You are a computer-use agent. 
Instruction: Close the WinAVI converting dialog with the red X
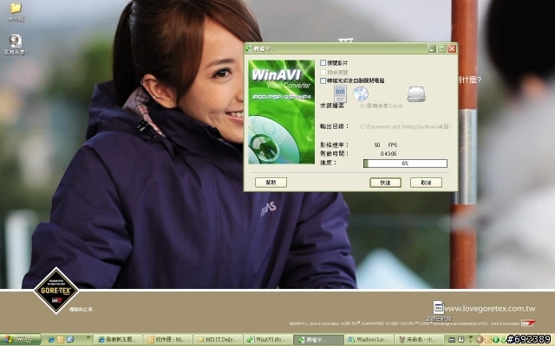[x=452, y=48]
